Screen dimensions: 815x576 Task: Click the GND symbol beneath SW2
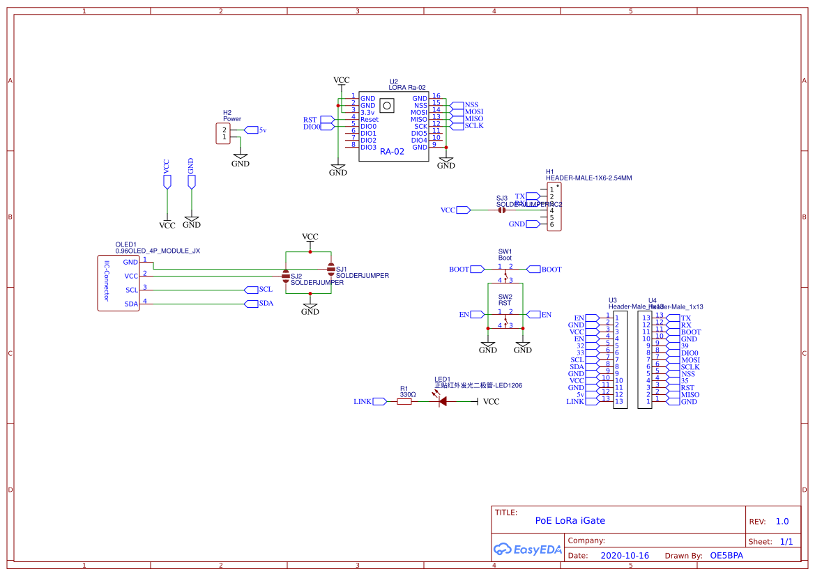pyautogui.click(x=488, y=345)
